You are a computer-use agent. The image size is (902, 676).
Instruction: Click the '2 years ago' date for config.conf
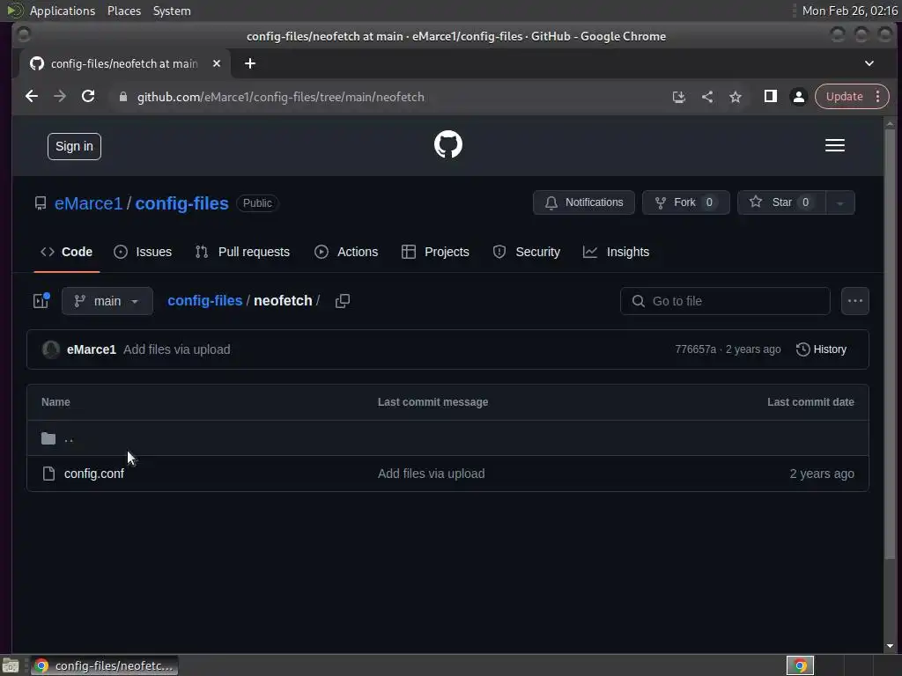click(822, 473)
